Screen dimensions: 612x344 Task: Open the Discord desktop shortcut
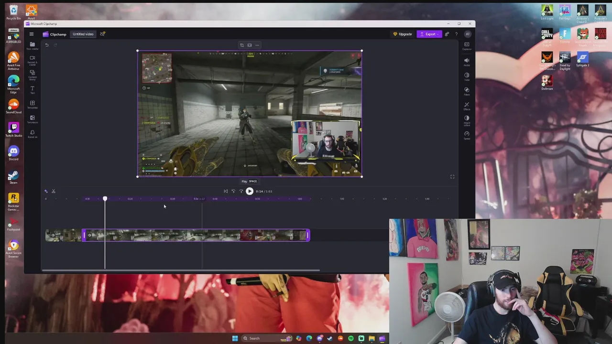click(x=13, y=153)
